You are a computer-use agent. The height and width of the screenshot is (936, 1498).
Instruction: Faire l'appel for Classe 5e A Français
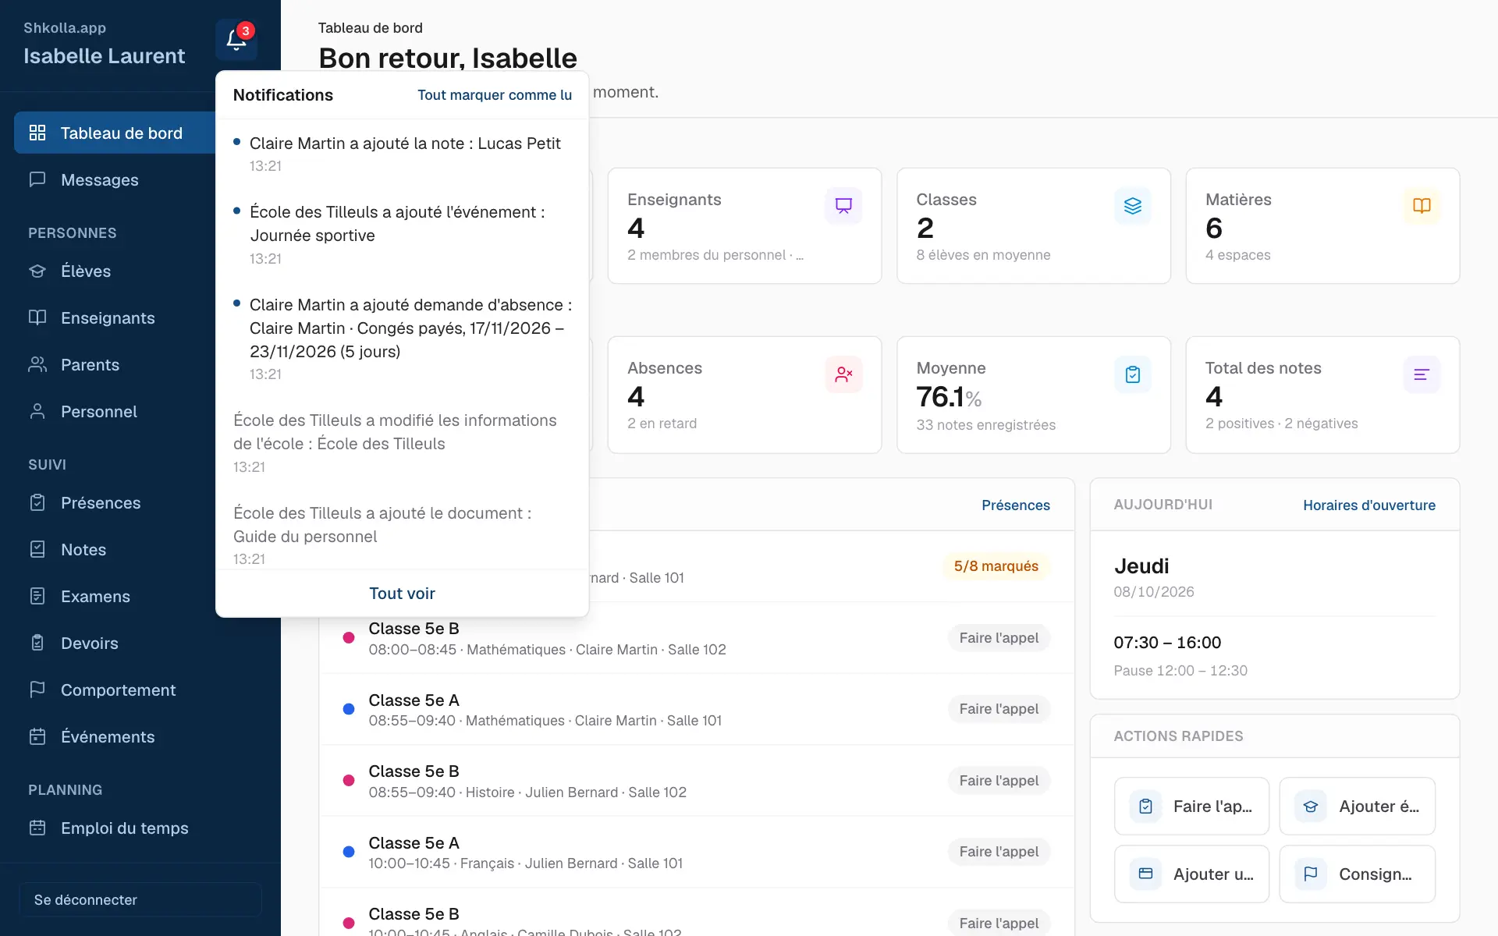pos(999,851)
